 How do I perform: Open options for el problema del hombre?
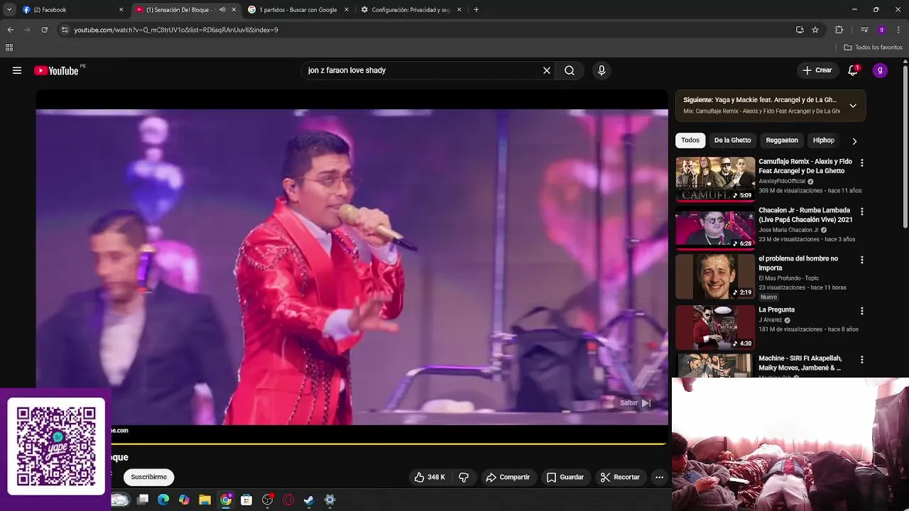[862, 260]
